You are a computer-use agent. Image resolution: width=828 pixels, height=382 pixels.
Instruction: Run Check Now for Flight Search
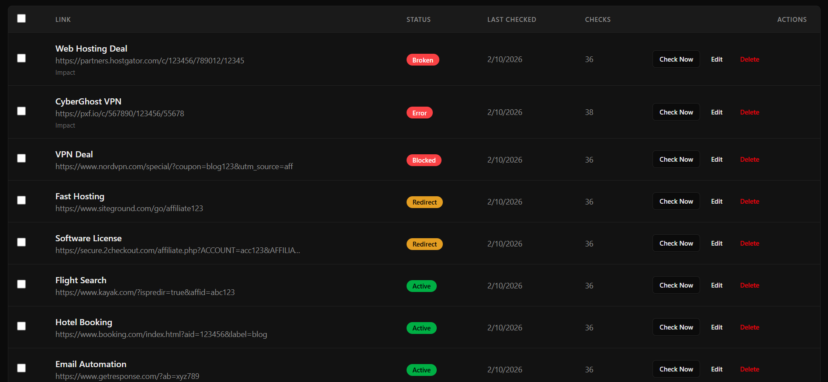[x=676, y=285]
